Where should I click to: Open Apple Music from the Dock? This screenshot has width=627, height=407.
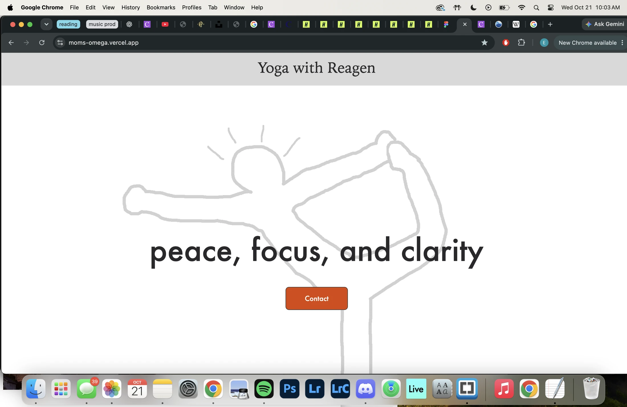tap(504, 389)
